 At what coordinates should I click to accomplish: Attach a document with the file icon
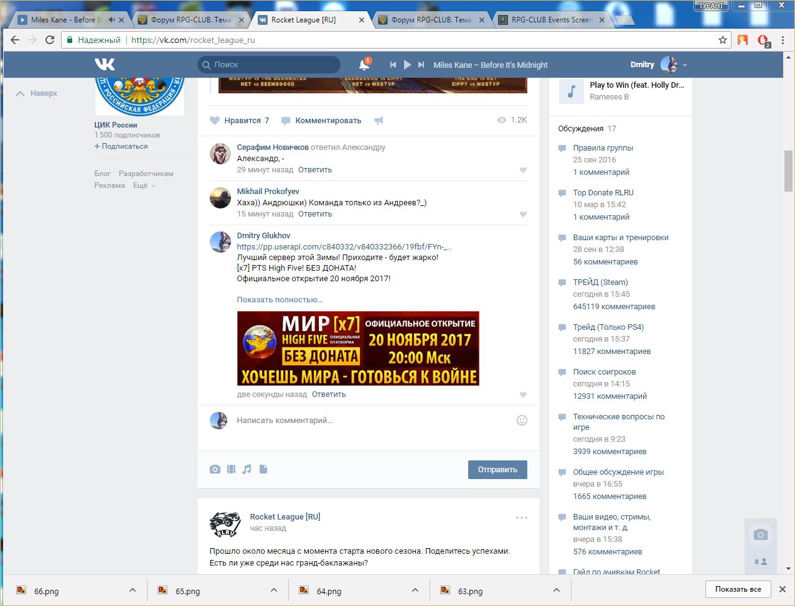(x=263, y=469)
